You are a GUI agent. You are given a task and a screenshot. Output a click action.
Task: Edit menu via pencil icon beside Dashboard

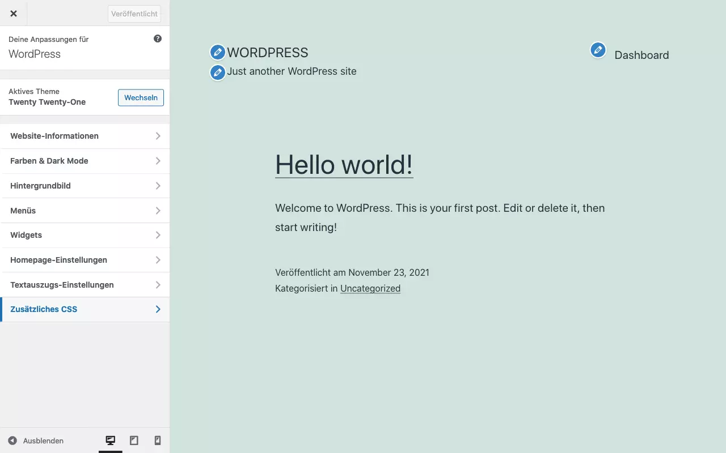(x=598, y=50)
